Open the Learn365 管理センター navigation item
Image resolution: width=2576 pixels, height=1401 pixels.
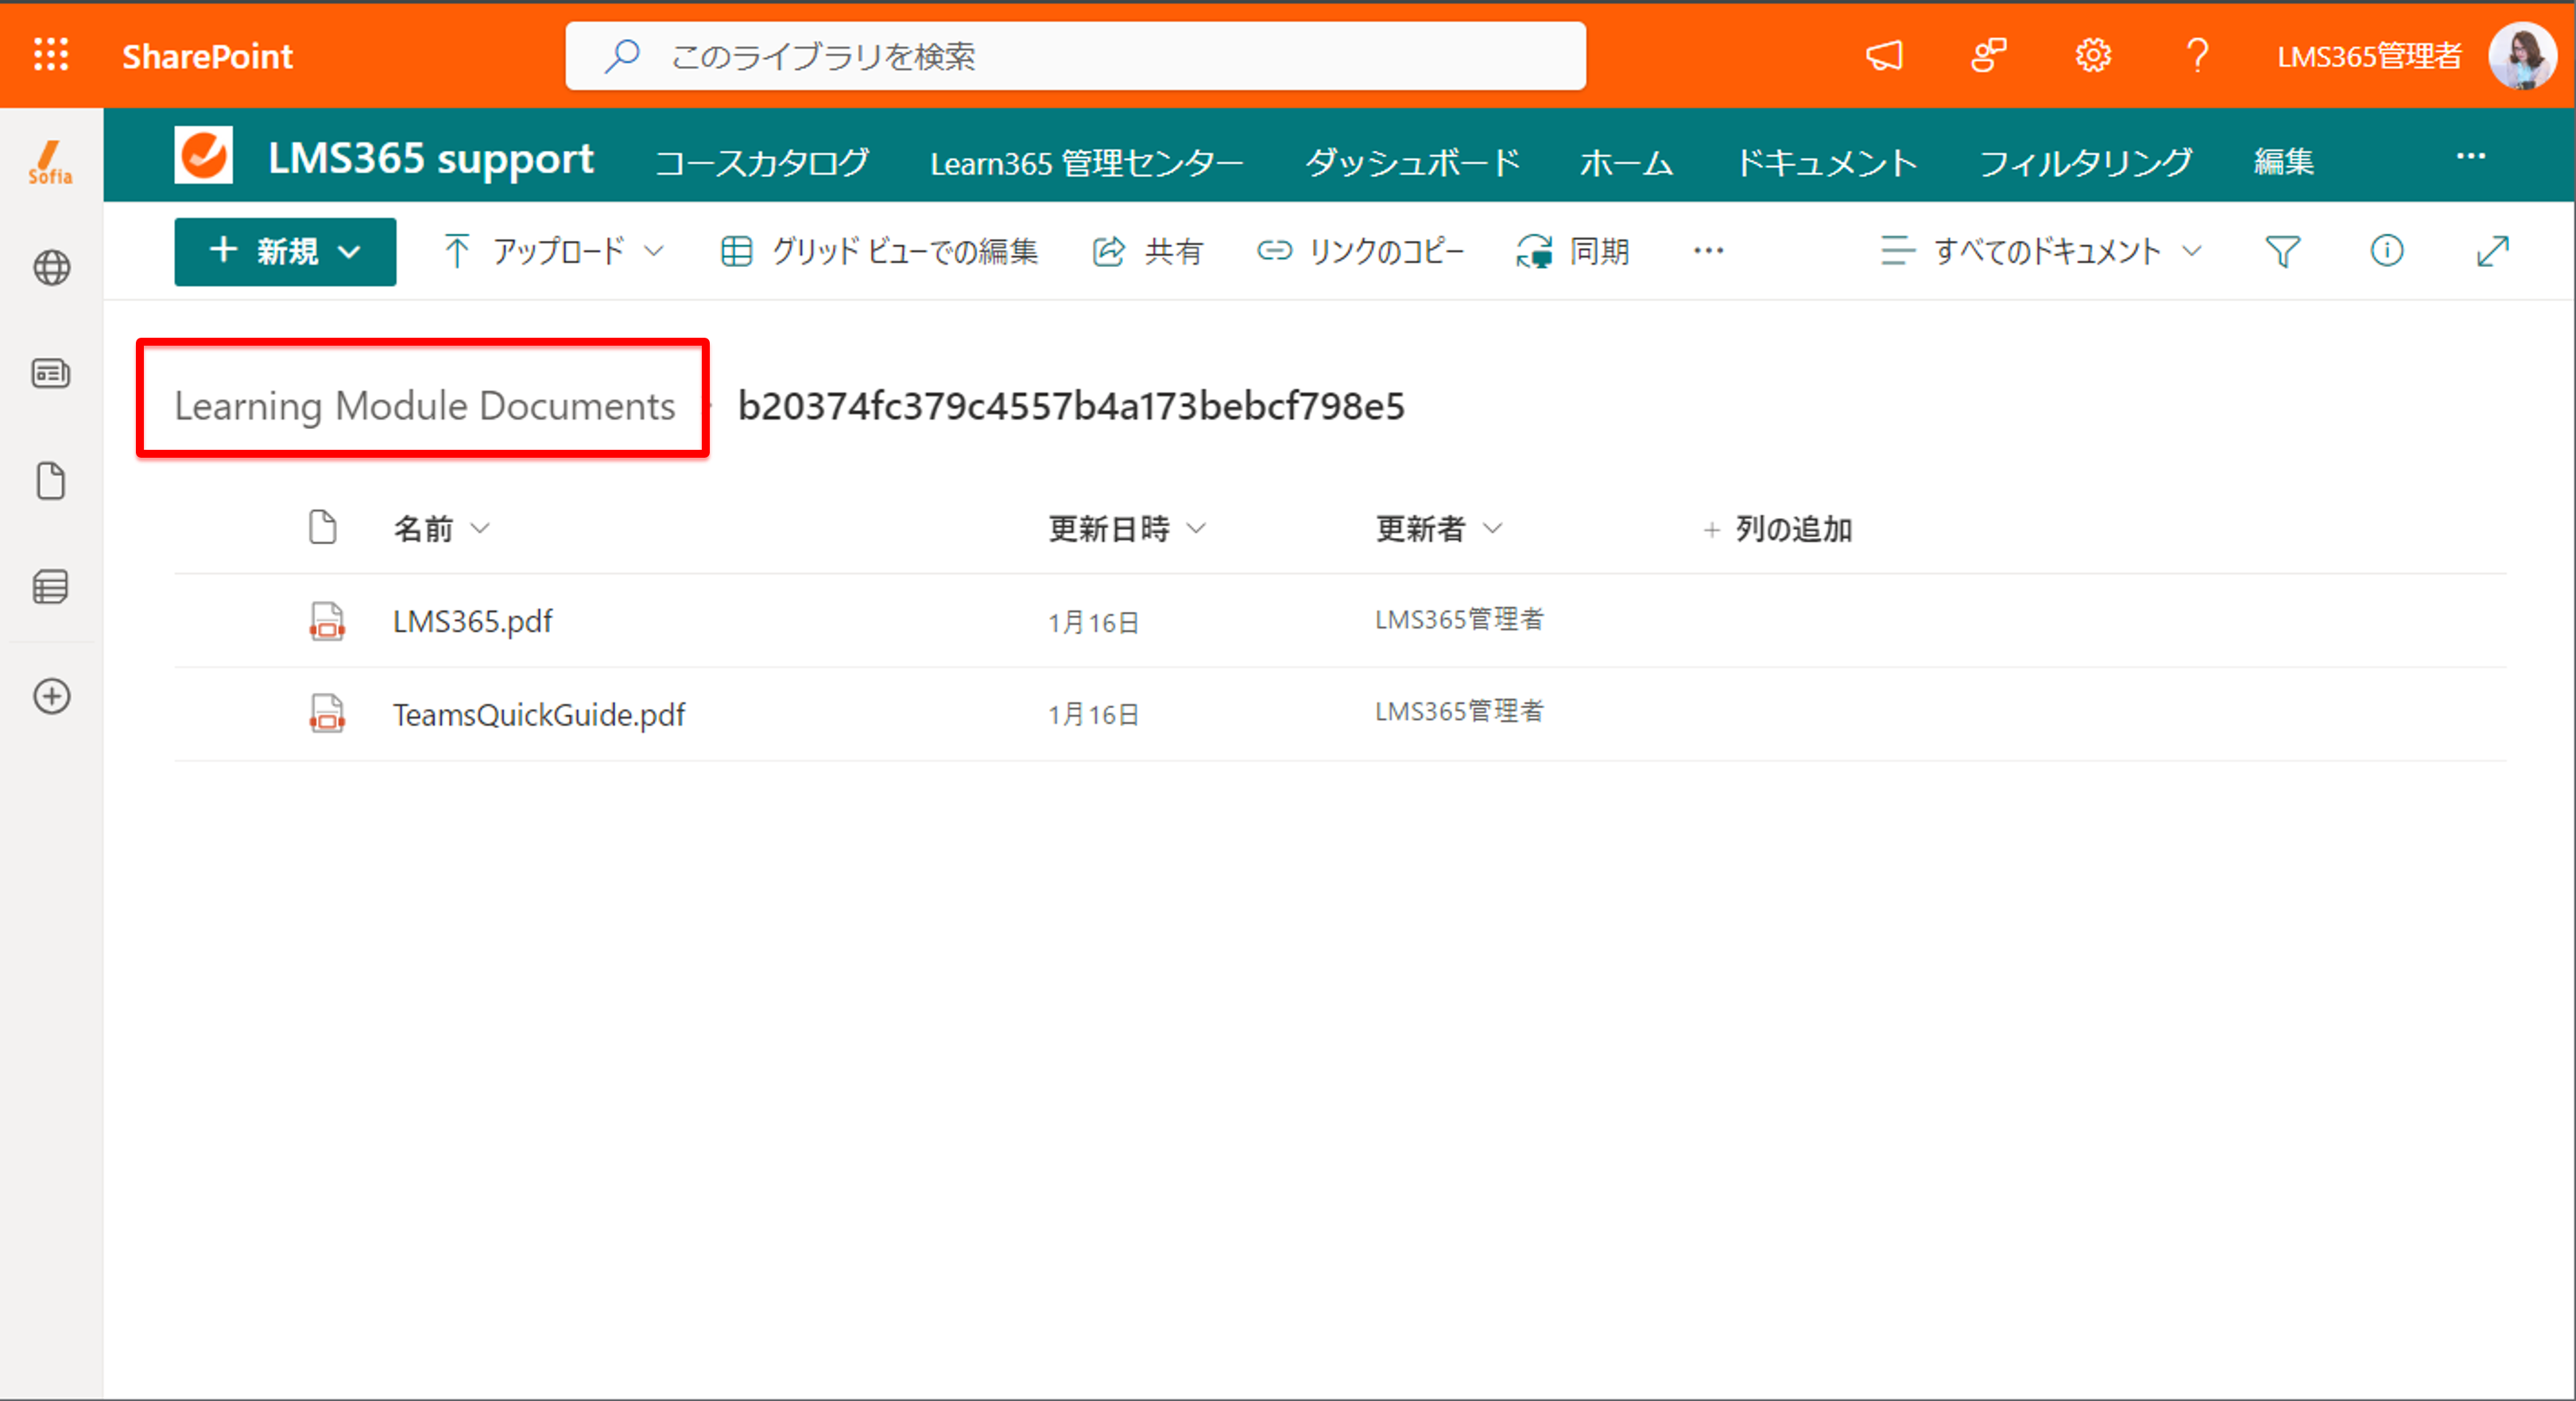(x=1086, y=162)
